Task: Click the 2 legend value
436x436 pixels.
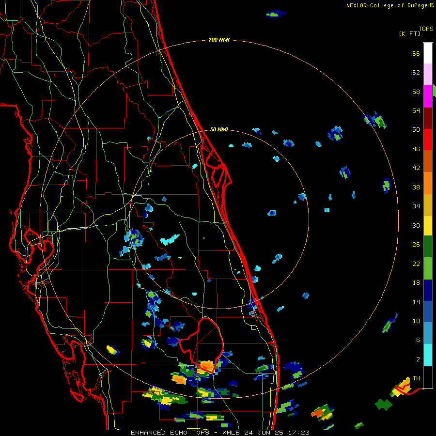Action: (418, 359)
